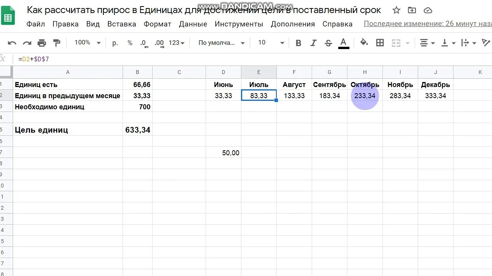
Task: Format cell as currency (р.)
Action: (115, 43)
